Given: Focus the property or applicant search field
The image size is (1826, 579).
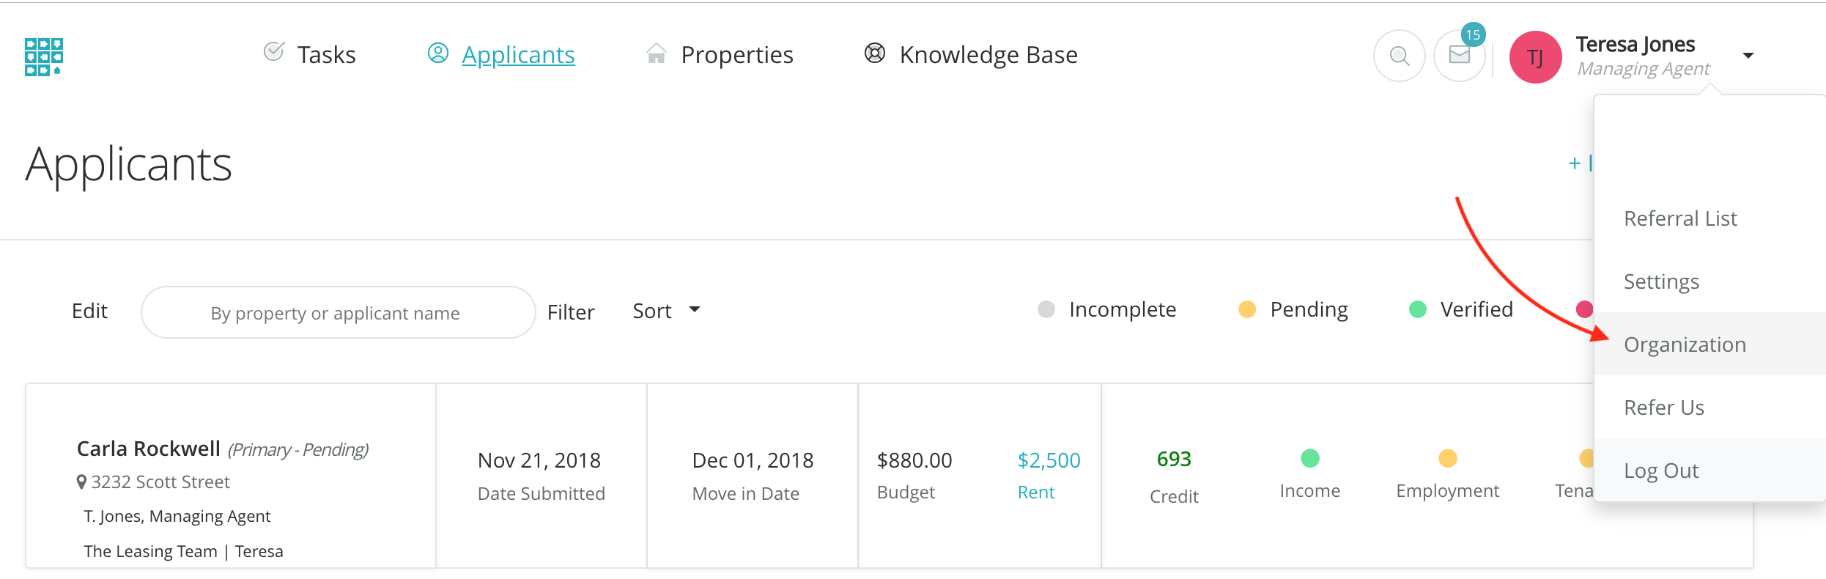Looking at the screenshot, I should 338,313.
